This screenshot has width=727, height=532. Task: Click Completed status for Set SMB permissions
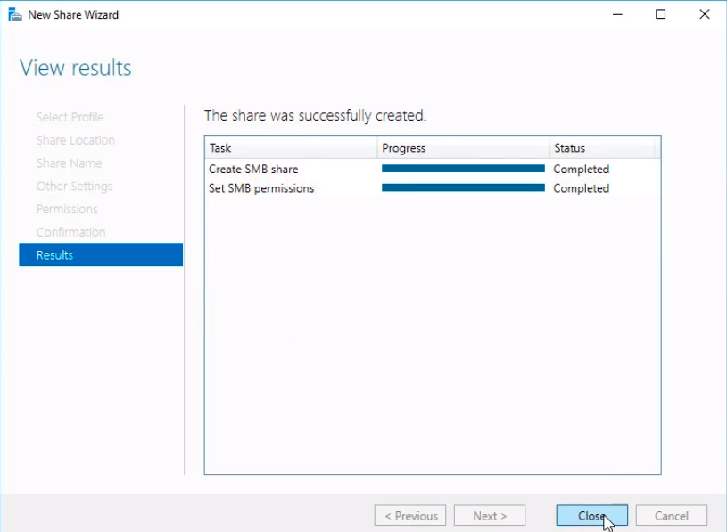(582, 188)
